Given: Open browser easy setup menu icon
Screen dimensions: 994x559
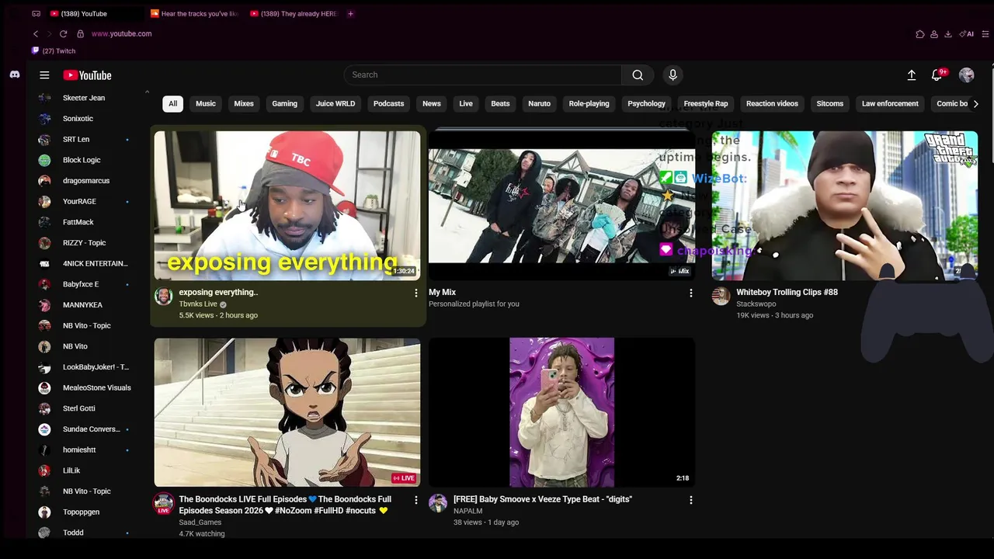Looking at the screenshot, I should coord(985,34).
